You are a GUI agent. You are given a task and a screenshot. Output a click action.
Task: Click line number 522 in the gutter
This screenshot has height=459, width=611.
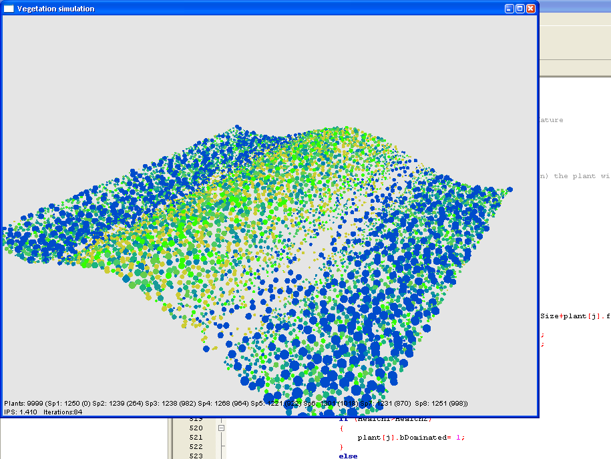point(196,447)
